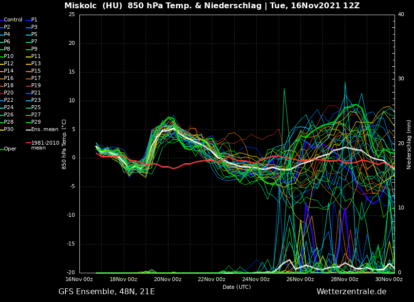Viewport: 414px width, 302px height.
Task: Click the 24Nov 00z date tick label
Action: tap(256, 280)
